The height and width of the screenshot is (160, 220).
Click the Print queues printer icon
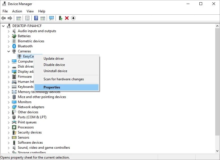pyautogui.click(x=14, y=122)
